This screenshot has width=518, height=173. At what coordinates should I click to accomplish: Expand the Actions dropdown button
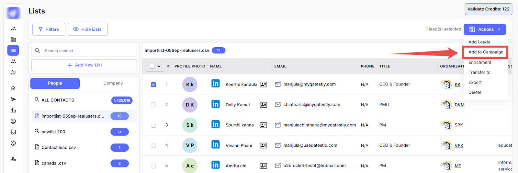pos(485,29)
